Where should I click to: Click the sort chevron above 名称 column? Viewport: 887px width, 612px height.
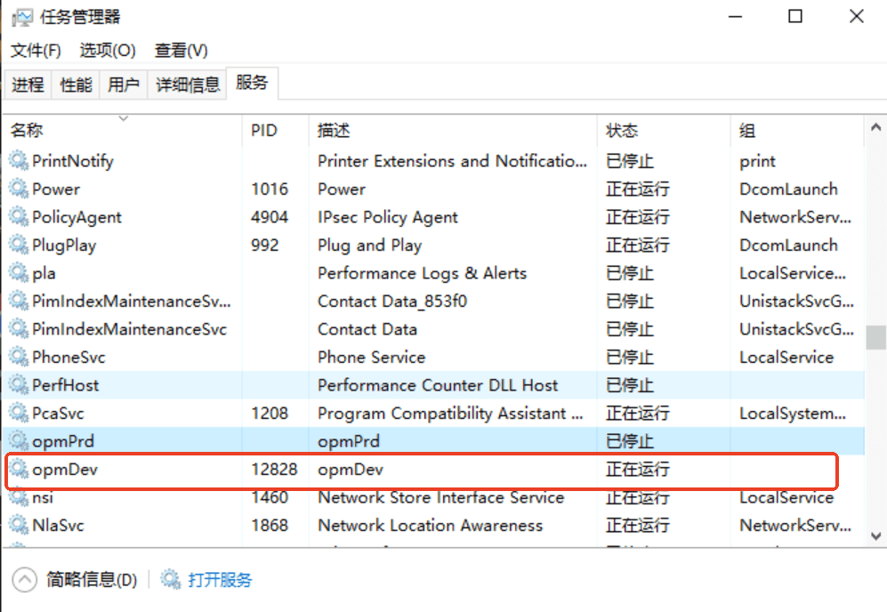(124, 119)
